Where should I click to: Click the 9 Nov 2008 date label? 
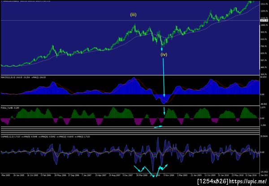[169, 175]
